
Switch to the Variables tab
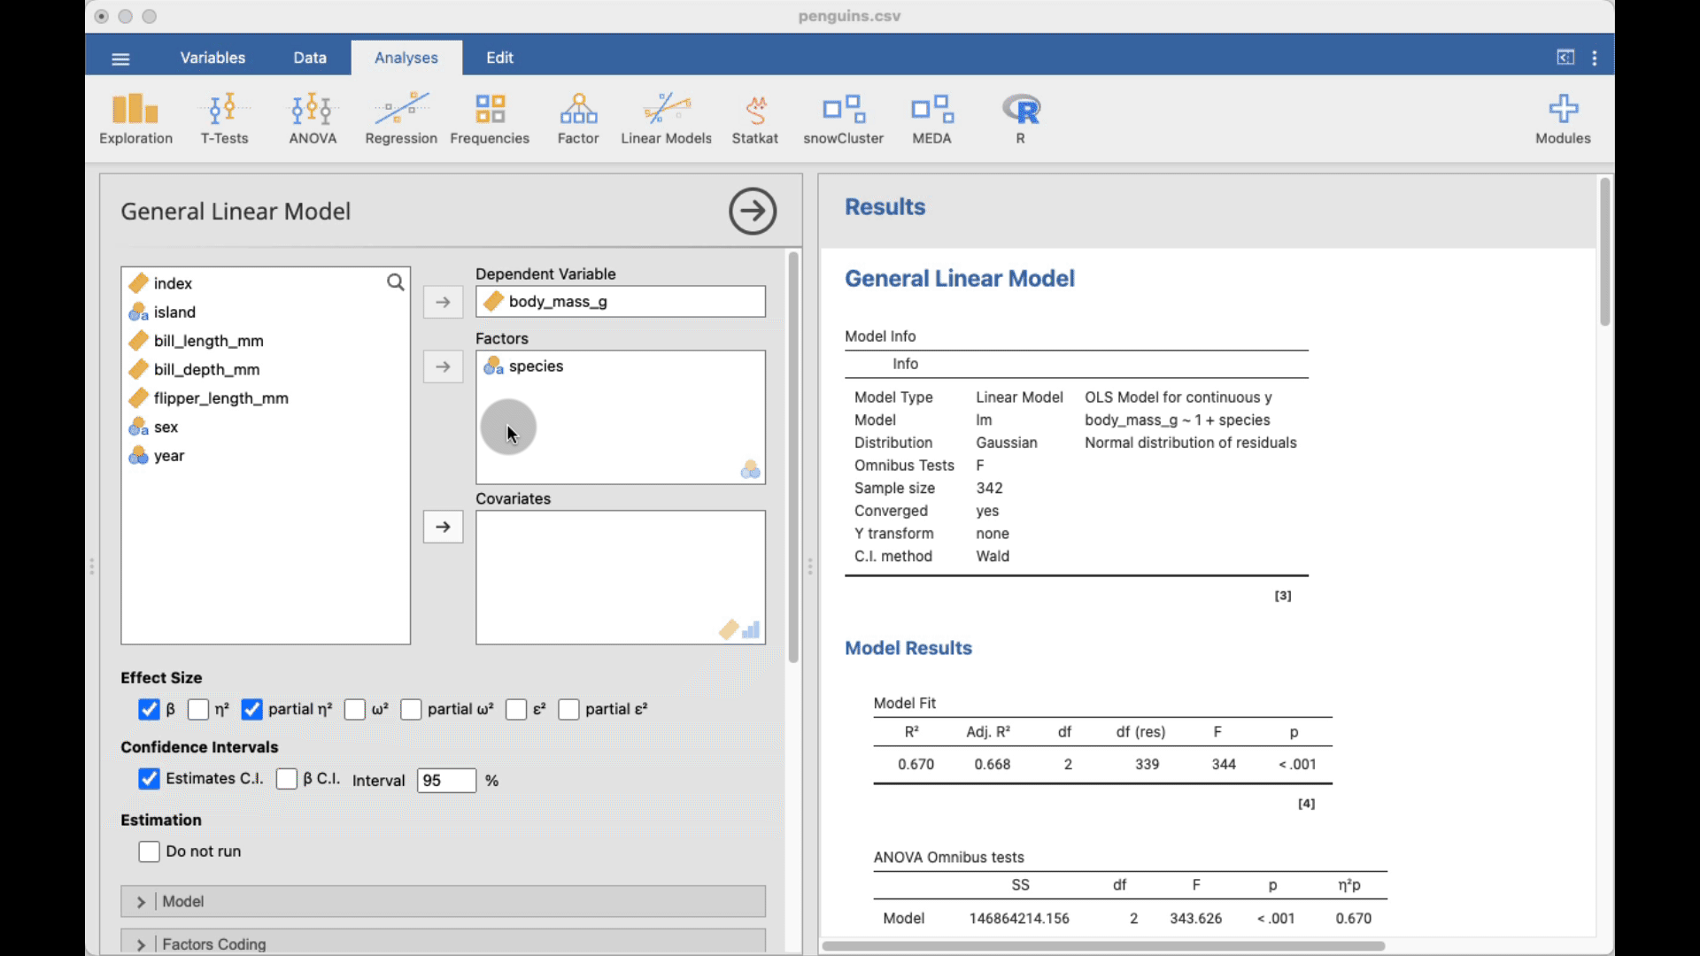point(212,58)
